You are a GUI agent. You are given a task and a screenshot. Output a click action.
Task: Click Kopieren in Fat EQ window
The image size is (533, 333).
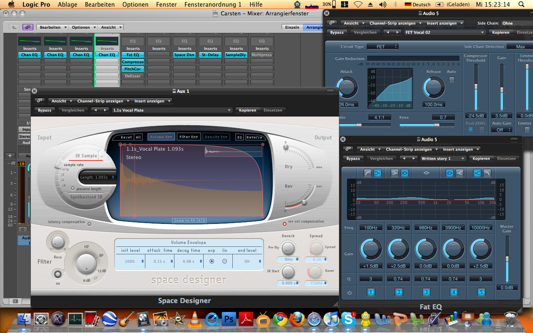pyautogui.click(x=481, y=159)
